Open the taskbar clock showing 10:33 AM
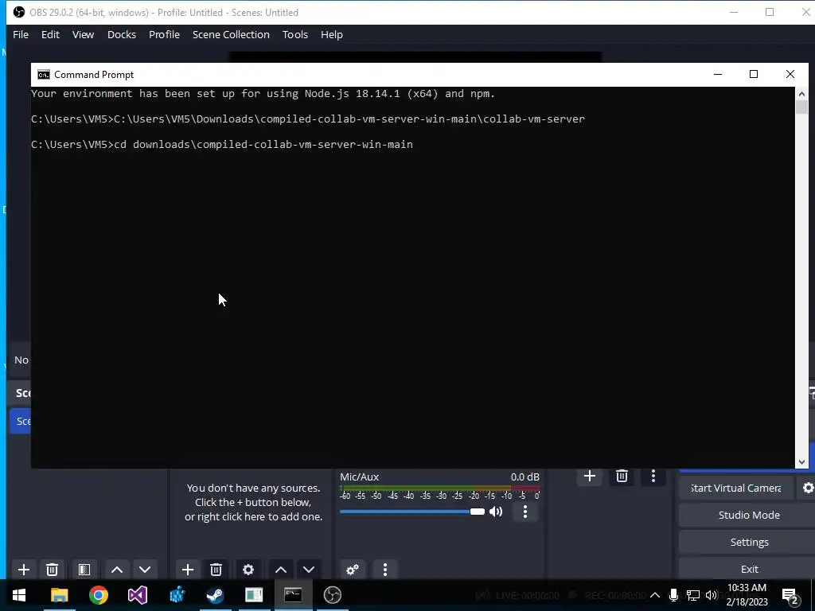Screen dimensions: 815x611 coord(747,595)
